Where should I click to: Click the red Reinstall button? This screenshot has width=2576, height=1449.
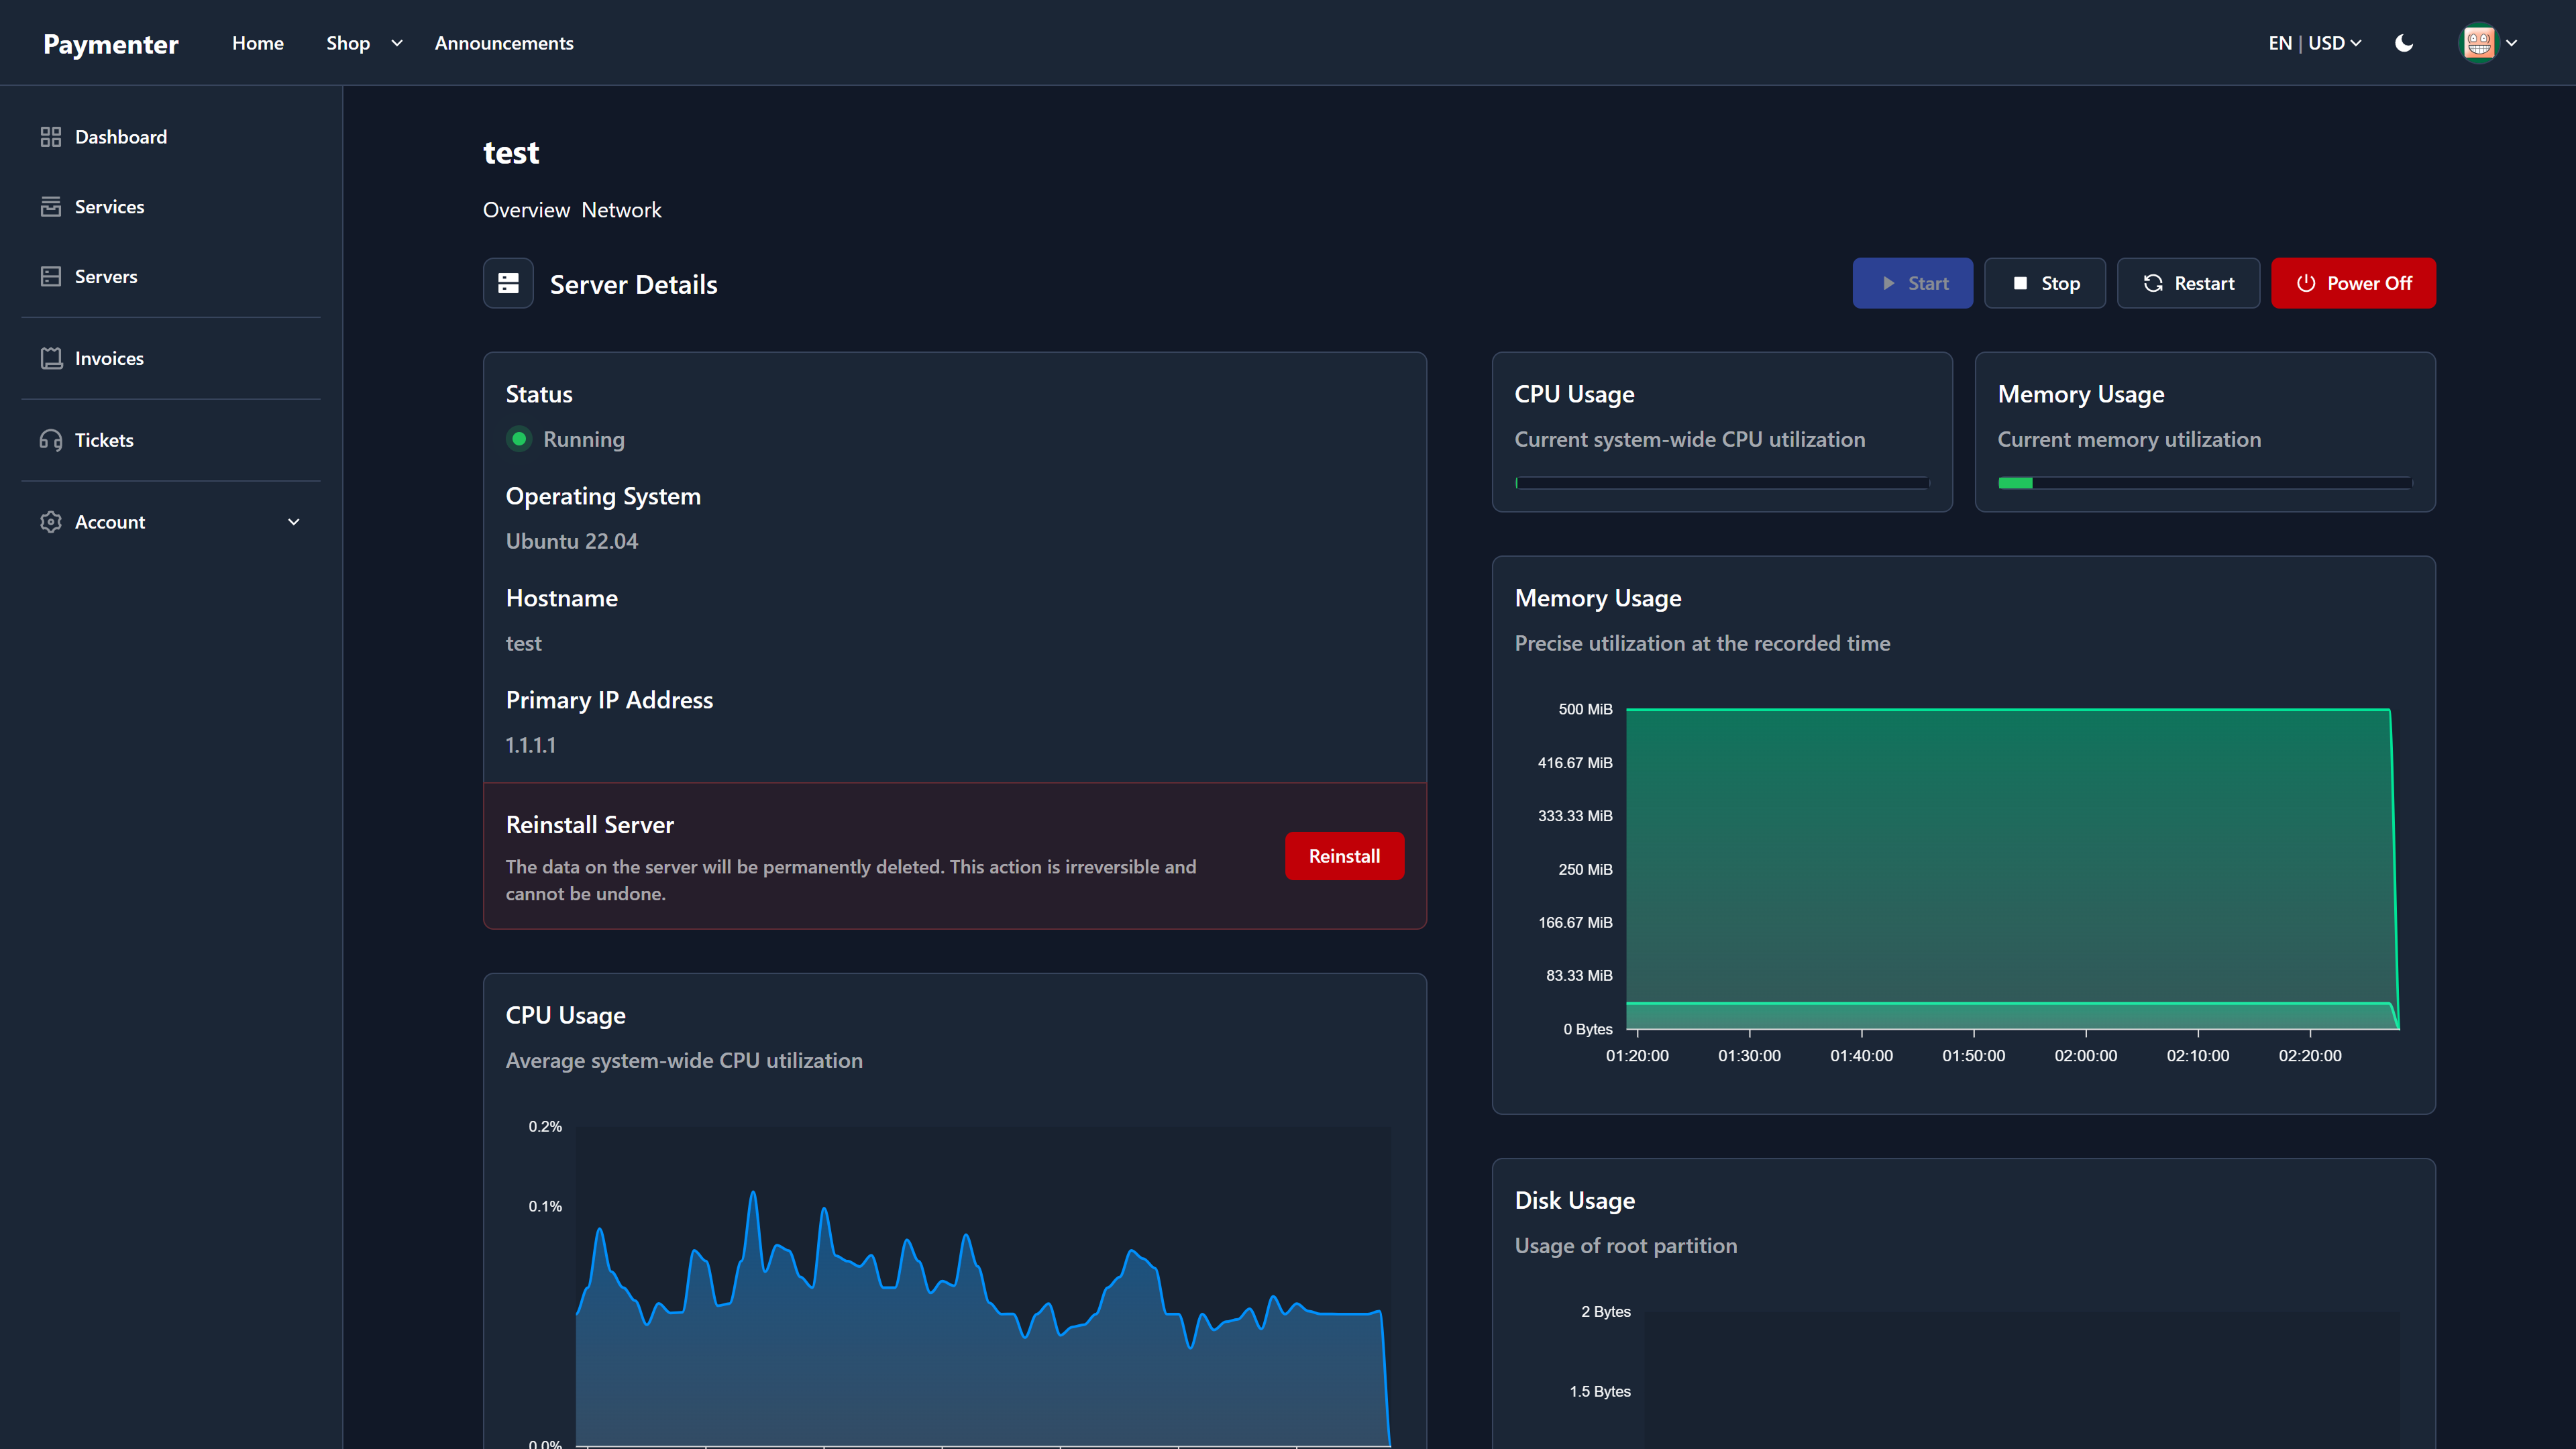pos(1344,856)
